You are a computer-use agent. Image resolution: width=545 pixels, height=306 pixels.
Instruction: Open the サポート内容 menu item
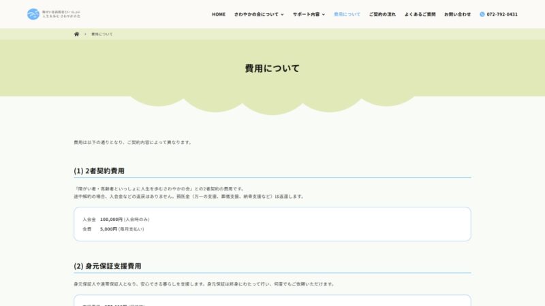tap(306, 14)
